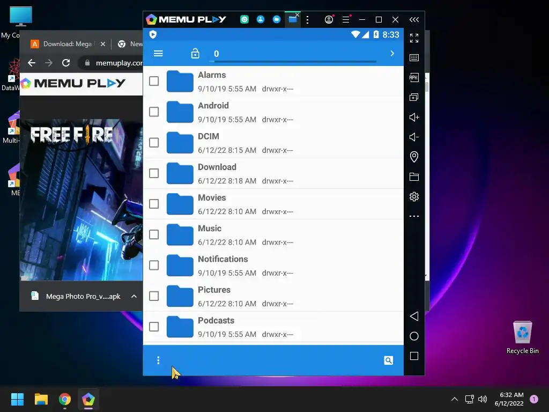Tap the Android Home circle button
549x412 pixels.
tap(414, 336)
